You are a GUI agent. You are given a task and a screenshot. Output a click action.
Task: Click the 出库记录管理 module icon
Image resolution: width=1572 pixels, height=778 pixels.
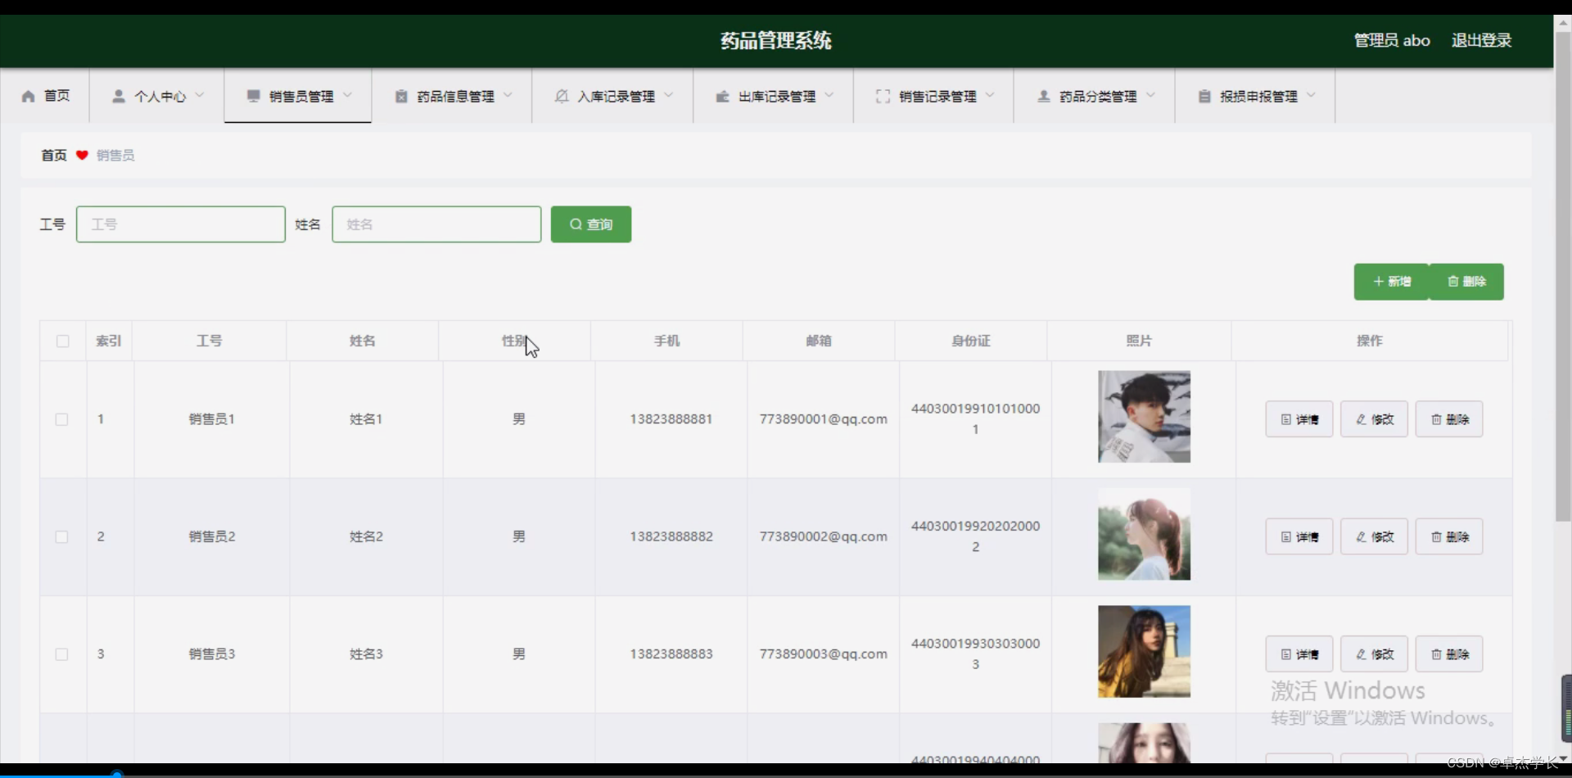coord(723,96)
